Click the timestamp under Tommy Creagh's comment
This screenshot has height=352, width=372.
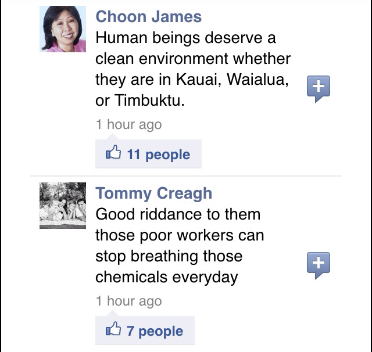click(128, 301)
